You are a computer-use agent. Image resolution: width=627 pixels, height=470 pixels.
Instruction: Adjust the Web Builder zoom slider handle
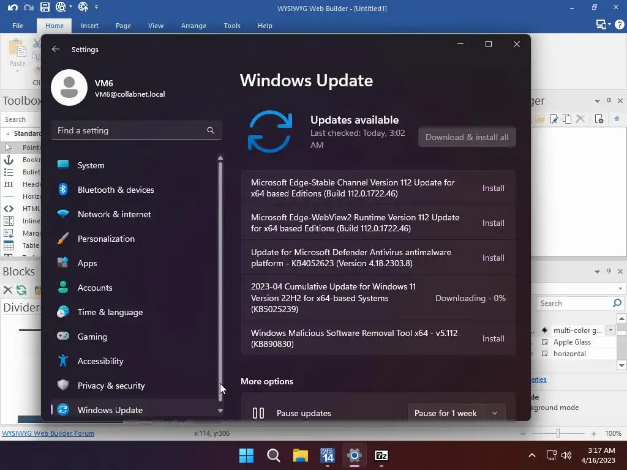[x=558, y=433]
